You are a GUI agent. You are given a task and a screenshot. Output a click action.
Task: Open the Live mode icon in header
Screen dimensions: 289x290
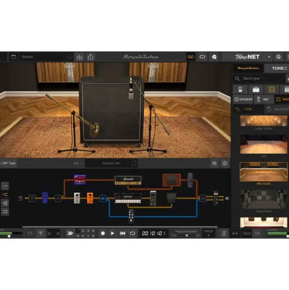[214, 57]
